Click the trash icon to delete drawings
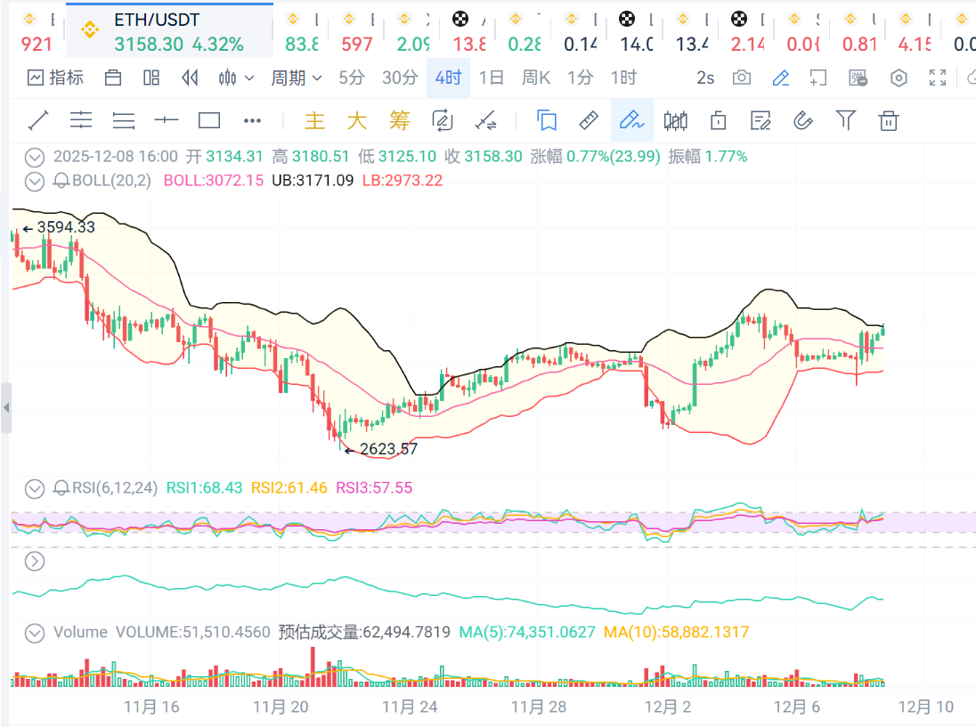976x727 pixels. coord(888,120)
